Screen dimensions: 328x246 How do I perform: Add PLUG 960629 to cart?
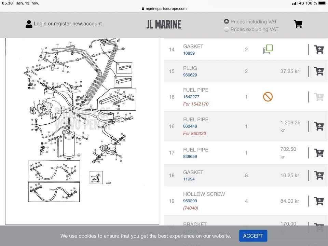[x=319, y=71]
